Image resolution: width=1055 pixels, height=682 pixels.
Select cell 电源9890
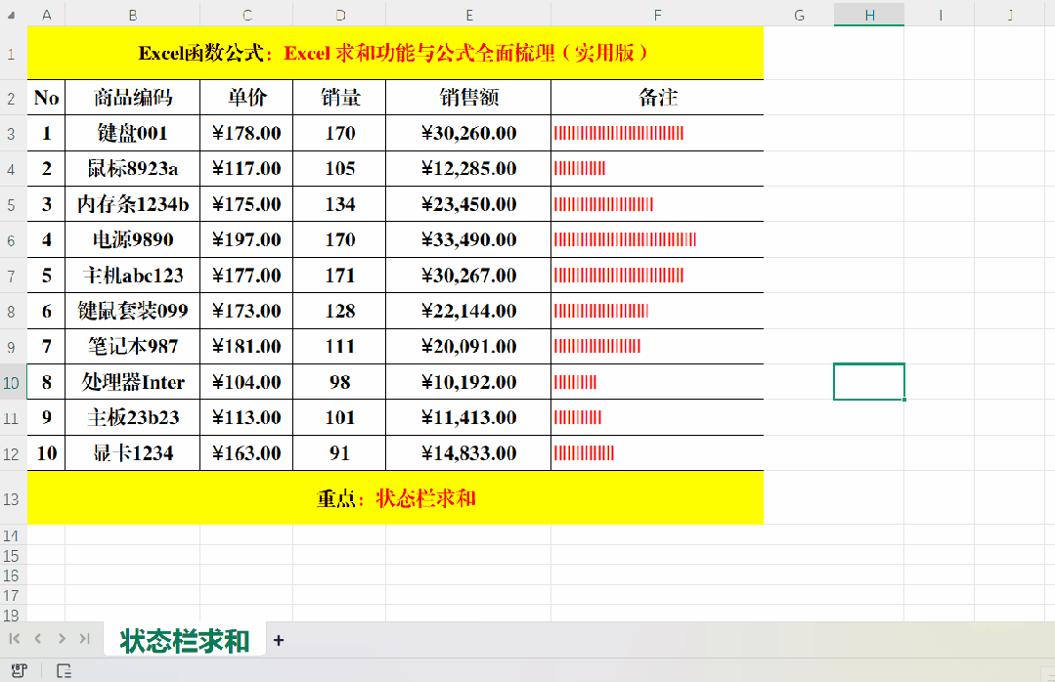pos(133,239)
